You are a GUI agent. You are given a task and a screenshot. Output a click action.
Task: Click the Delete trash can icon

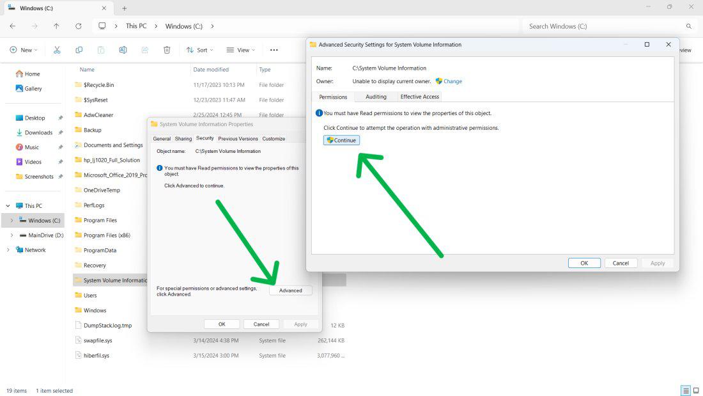pyautogui.click(x=167, y=50)
